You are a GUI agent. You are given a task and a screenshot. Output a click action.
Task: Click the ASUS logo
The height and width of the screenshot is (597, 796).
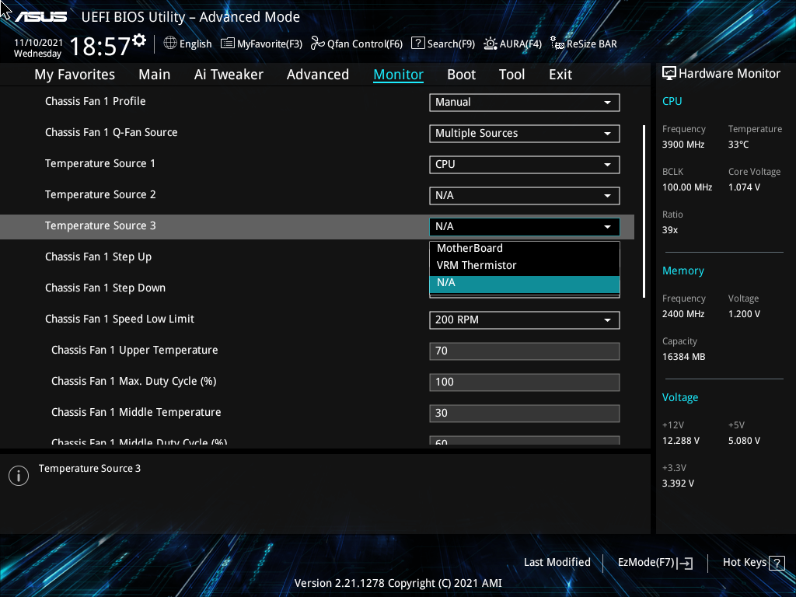coord(40,17)
